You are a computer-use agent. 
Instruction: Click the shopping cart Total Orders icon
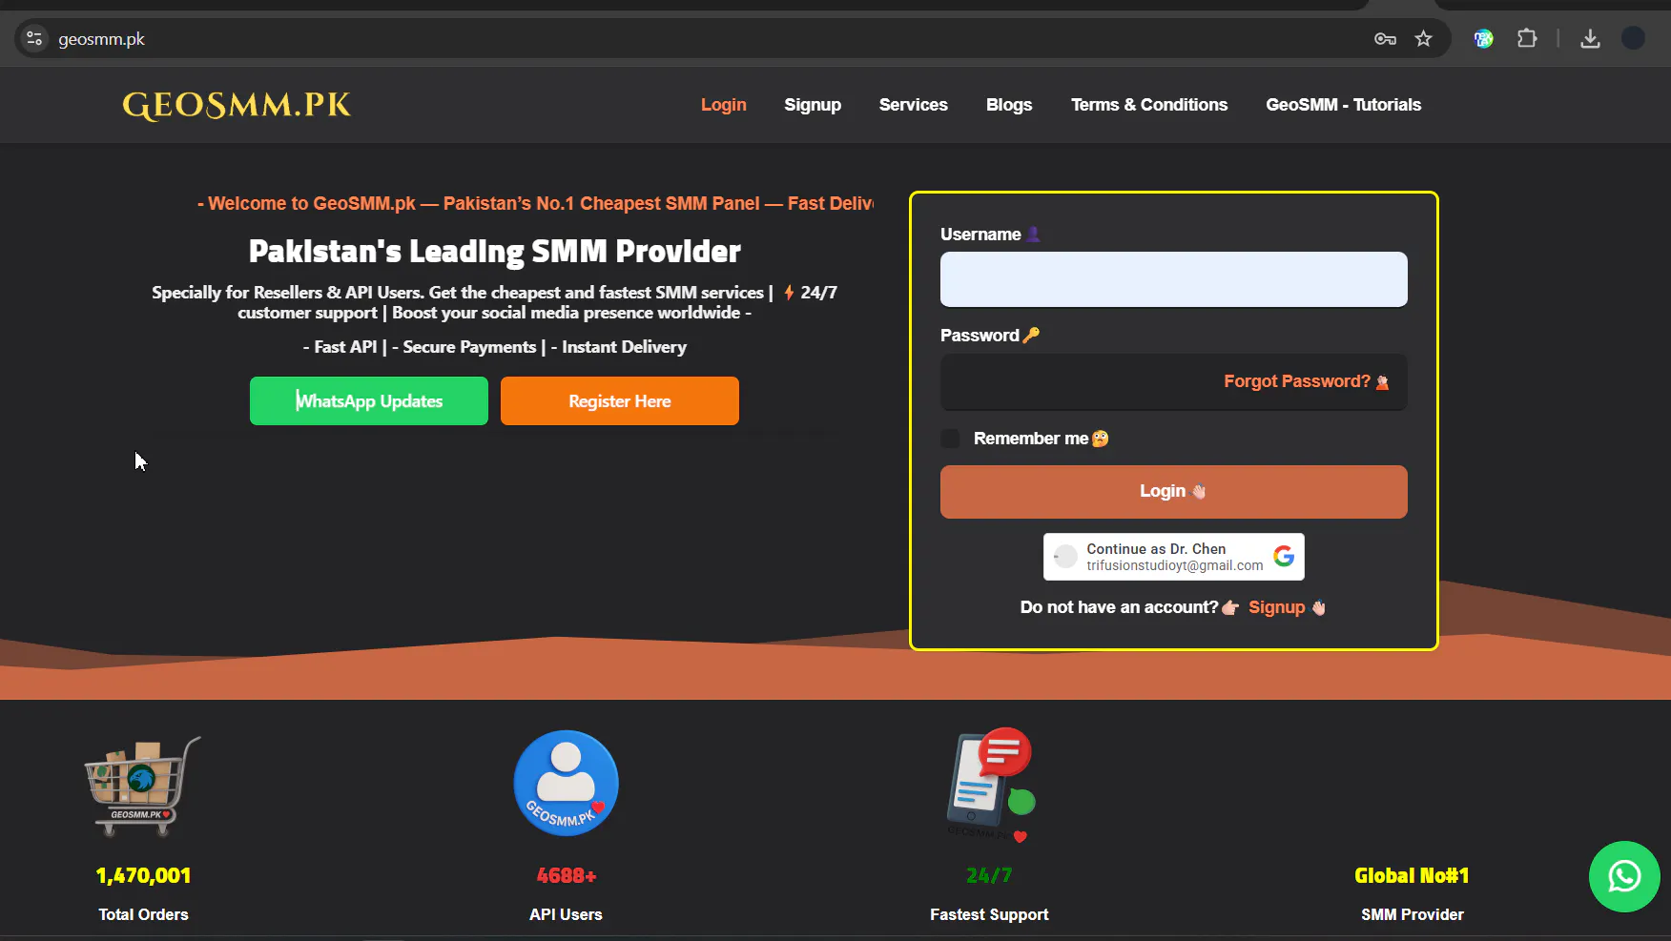143,786
